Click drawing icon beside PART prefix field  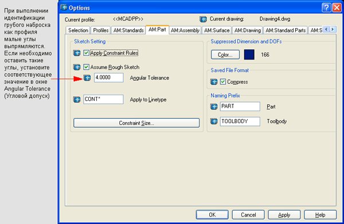214,107
